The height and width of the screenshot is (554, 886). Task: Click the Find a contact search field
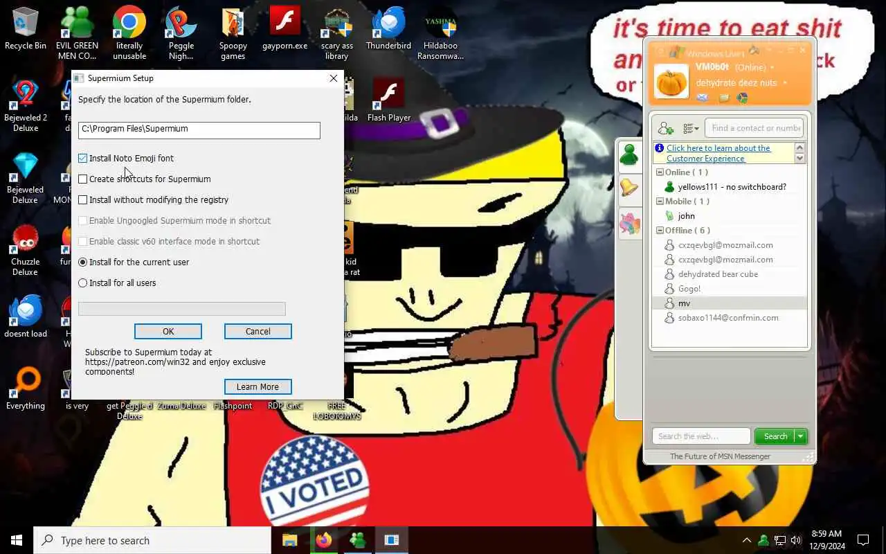(x=755, y=128)
